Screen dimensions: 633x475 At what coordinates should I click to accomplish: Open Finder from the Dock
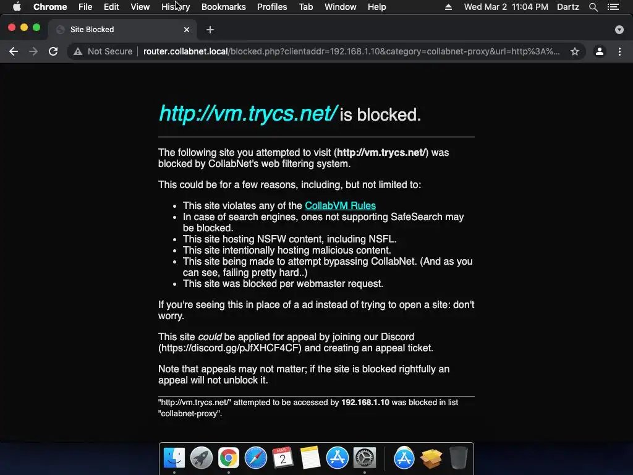[x=174, y=458]
